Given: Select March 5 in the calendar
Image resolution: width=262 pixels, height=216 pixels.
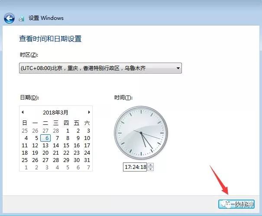Looking at the screenshot, I should 36,138.
